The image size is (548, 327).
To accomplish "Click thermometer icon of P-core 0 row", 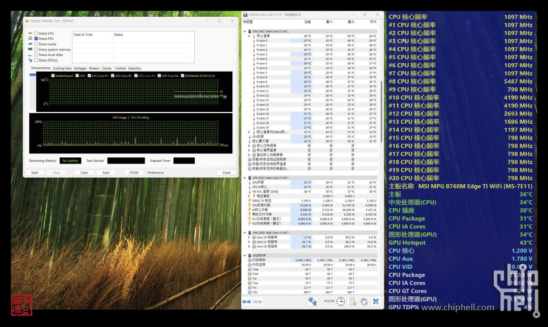I will 254,40.
